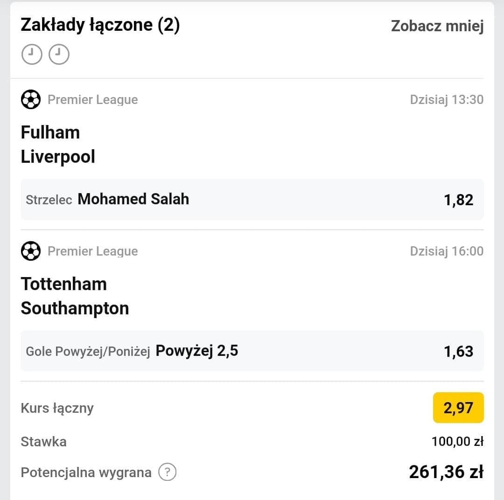Click the Dzisiaj 16:00 match time

[446, 251]
